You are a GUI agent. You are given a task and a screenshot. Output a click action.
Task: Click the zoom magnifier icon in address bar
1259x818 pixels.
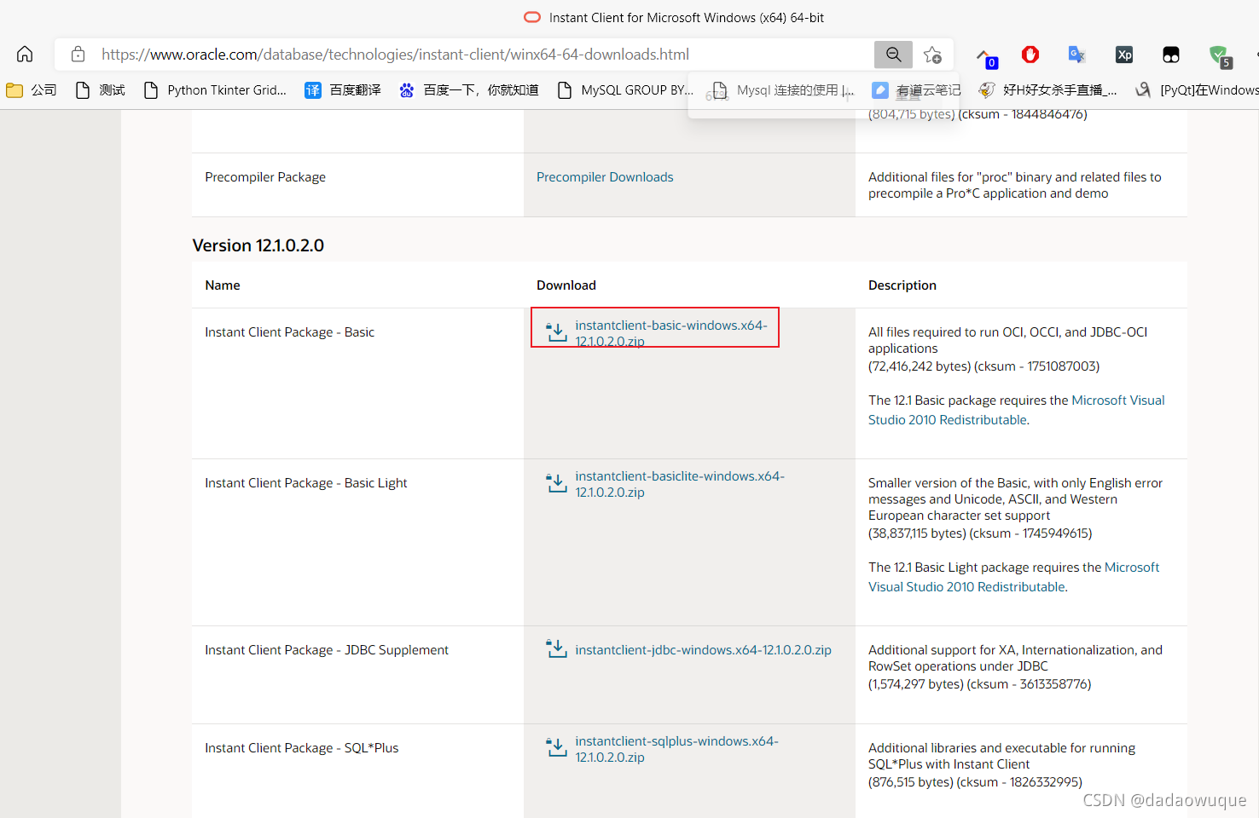pyautogui.click(x=893, y=55)
